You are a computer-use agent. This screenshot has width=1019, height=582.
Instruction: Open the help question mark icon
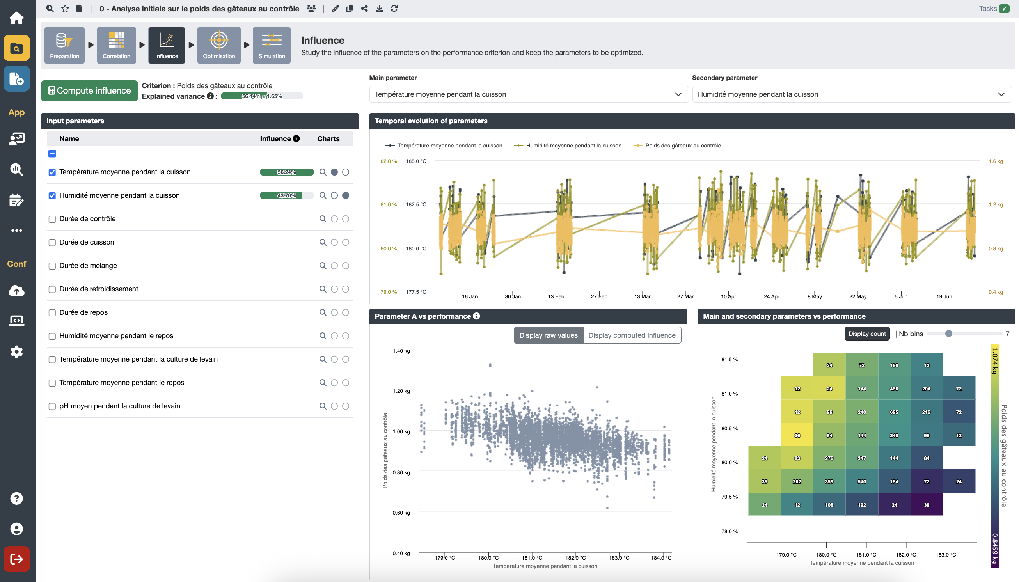[16, 498]
